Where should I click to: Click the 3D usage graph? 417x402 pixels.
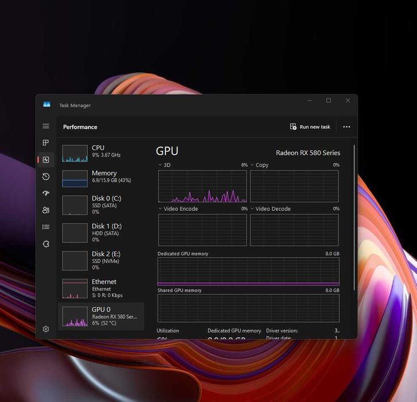pos(202,186)
